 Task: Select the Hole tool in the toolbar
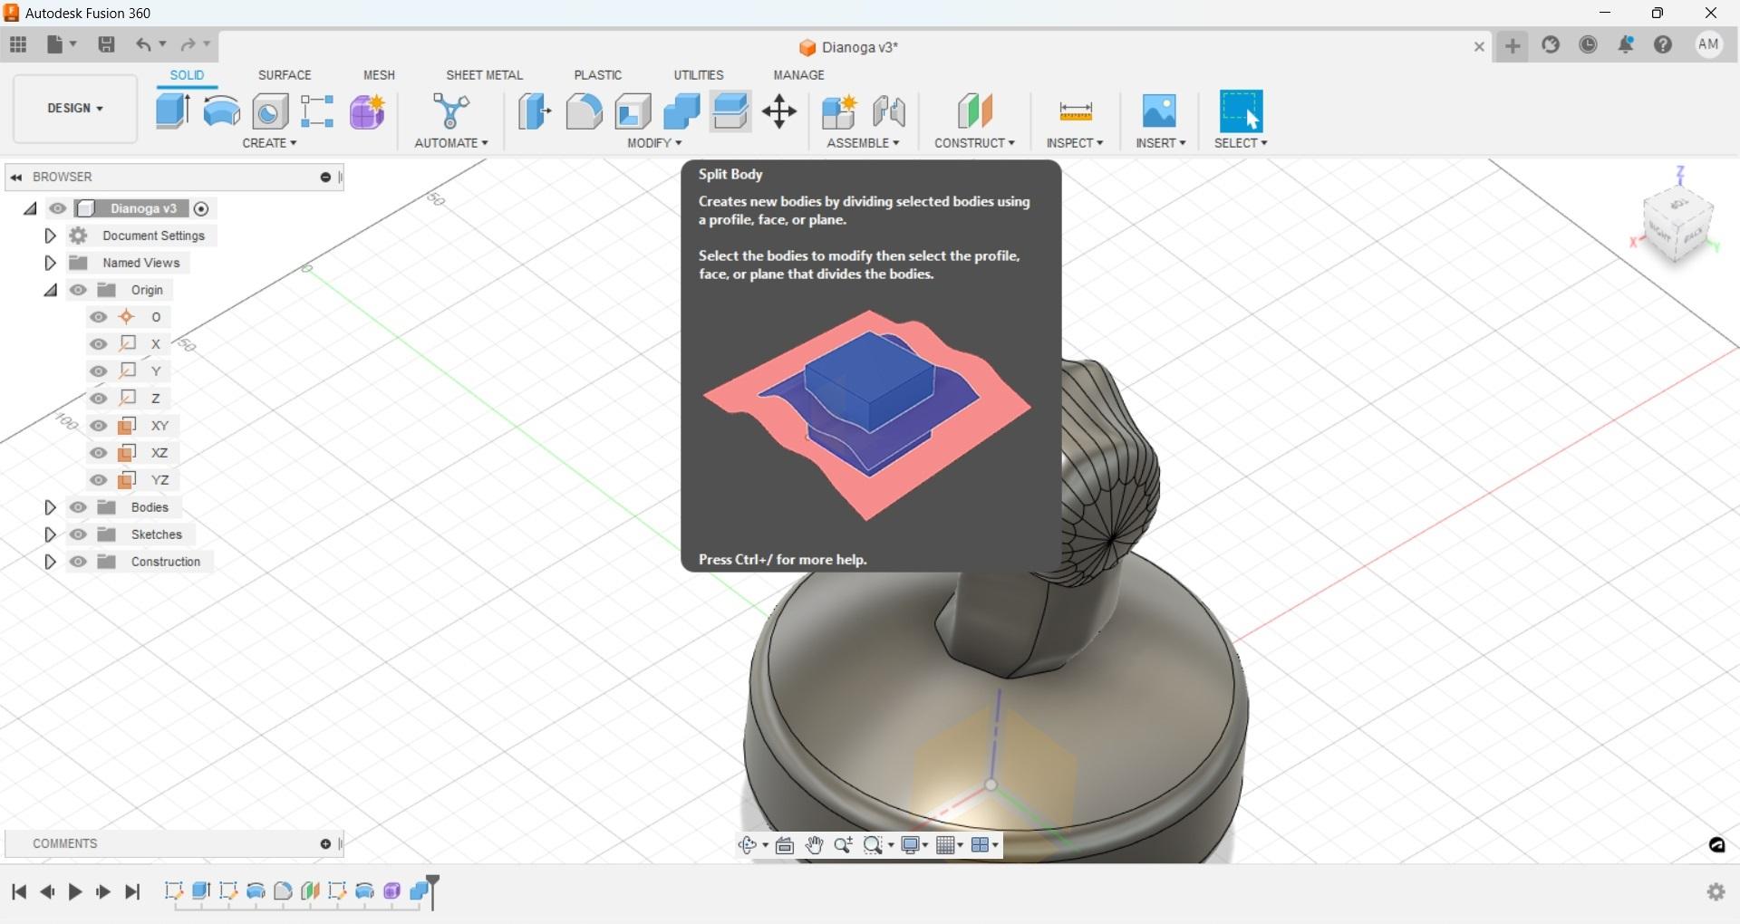click(x=270, y=111)
